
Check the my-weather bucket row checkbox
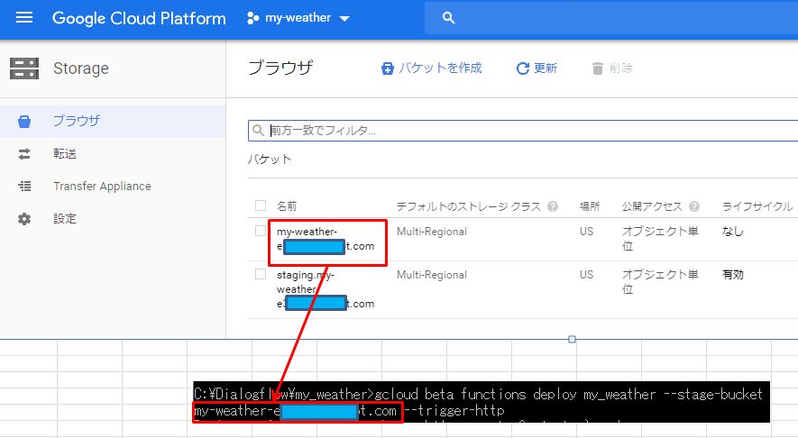click(x=261, y=231)
